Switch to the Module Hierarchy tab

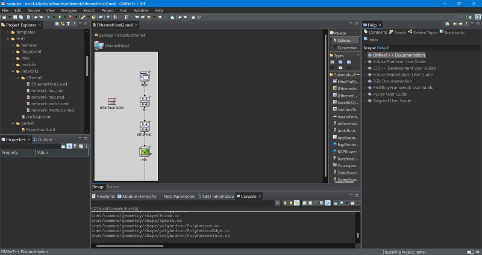click(137, 197)
